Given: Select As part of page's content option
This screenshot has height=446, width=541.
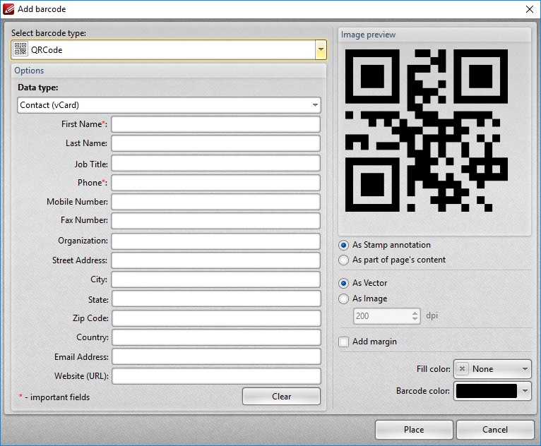Looking at the screenshot, I should [343, 260].
